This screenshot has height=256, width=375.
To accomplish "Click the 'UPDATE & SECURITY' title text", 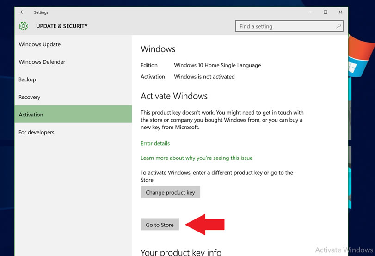I will pyautogui.click(x=61, y=26).
